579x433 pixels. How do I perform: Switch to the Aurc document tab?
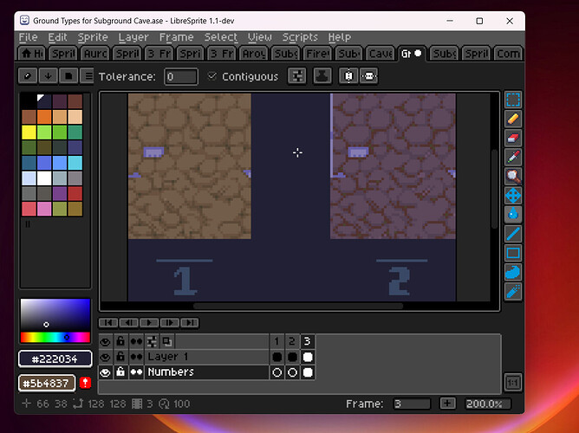95,54
